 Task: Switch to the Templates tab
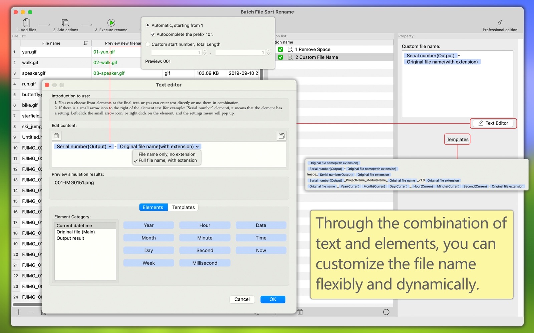[183, 207]
